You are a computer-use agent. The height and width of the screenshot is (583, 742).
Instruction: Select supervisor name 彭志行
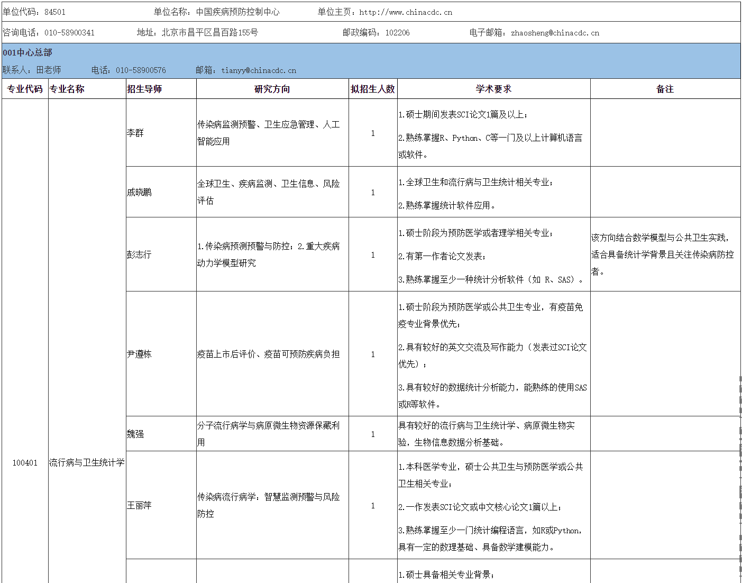pyautogui.click(x=139, y=255)
